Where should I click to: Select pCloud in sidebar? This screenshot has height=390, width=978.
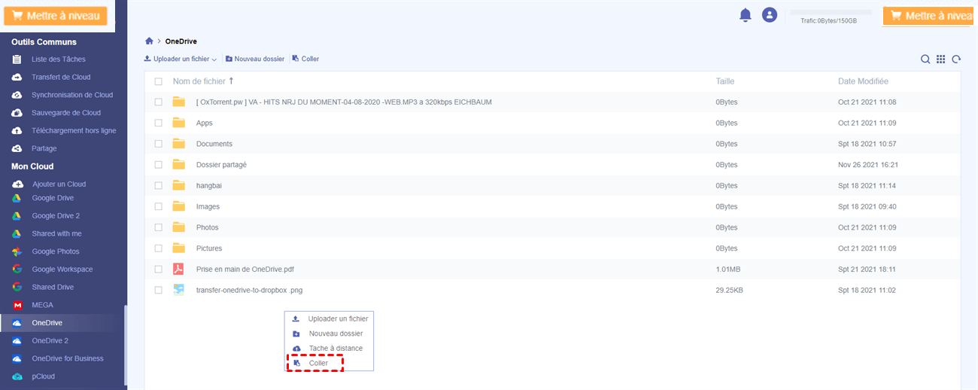[x=43, y=376]
